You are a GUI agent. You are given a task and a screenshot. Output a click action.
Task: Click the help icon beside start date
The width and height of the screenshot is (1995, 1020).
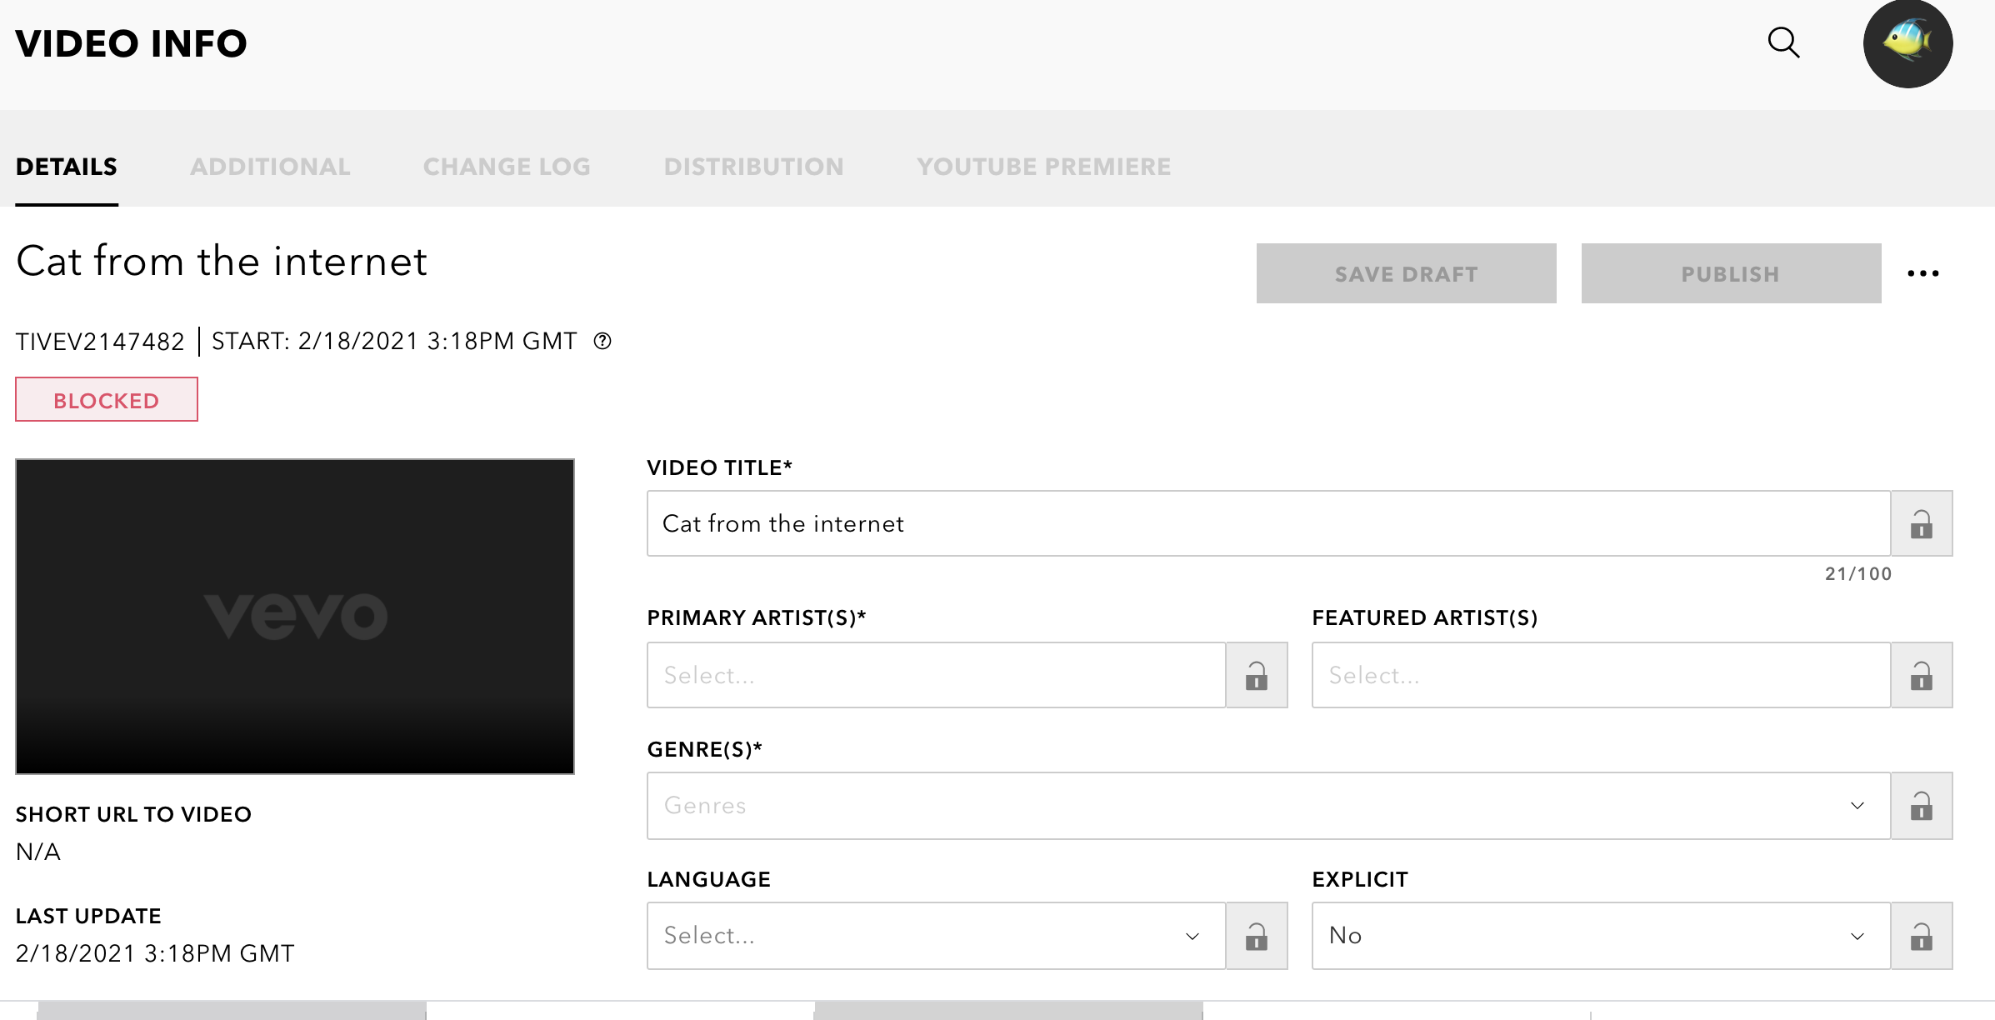pyautogui.click(x=602, y=341)
